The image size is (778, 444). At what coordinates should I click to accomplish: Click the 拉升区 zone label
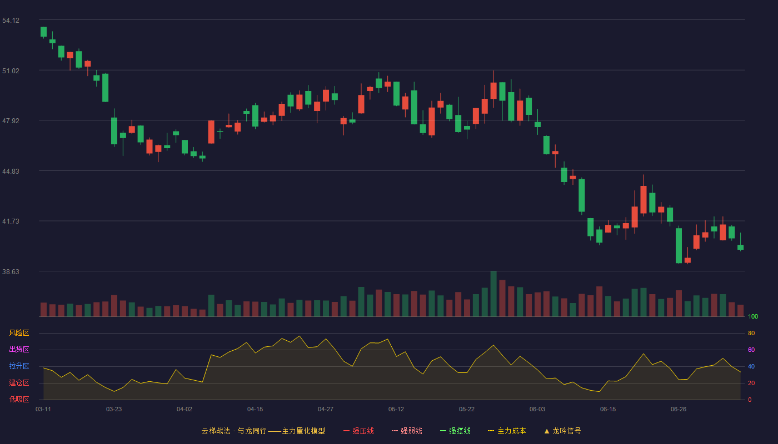19,366
